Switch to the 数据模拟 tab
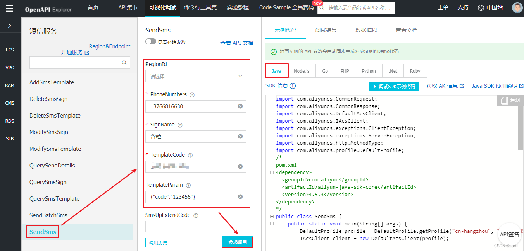 coord(366,30)
